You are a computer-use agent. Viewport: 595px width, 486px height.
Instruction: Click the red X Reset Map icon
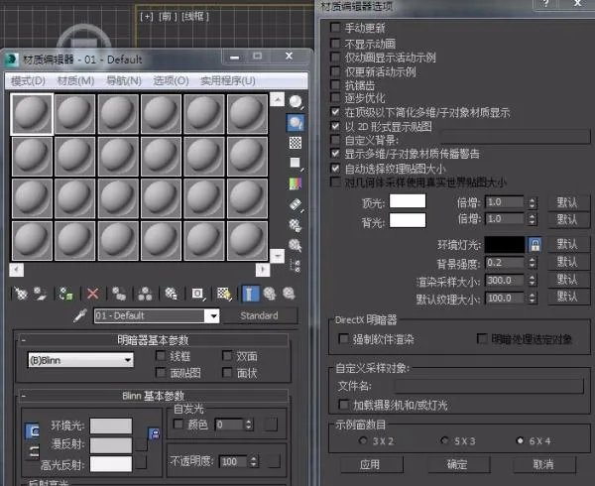[x=92, y=294]
